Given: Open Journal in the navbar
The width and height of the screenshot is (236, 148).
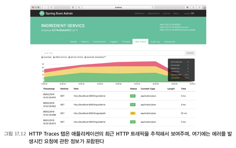Looking at the screenshot, I should (x=166, y=13).
